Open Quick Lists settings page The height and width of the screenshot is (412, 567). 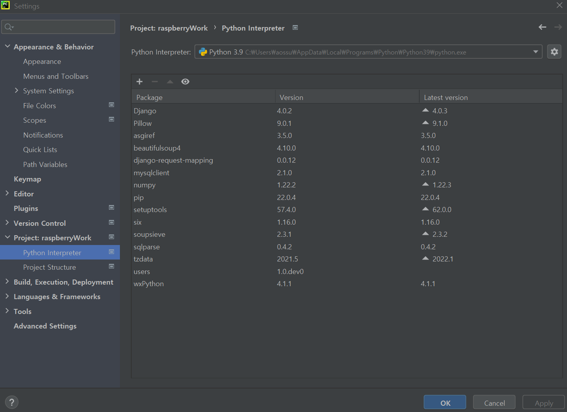[x=40, y=150]
